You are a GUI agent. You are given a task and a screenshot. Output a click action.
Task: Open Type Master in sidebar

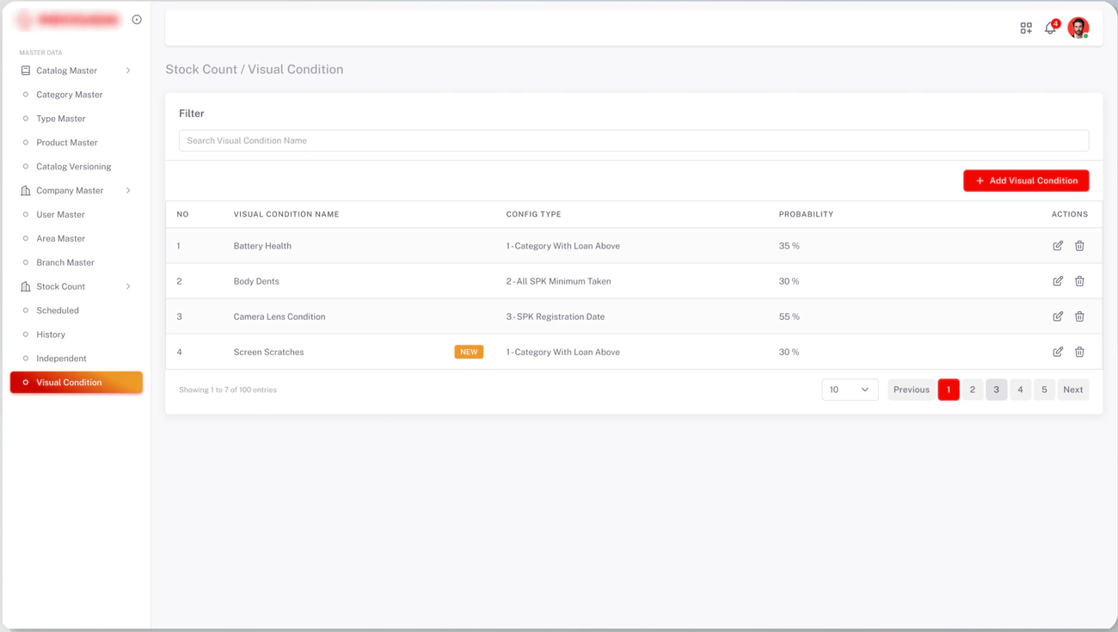(61, 119)
